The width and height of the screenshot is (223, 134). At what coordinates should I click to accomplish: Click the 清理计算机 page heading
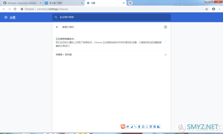(x=68, y=27)
